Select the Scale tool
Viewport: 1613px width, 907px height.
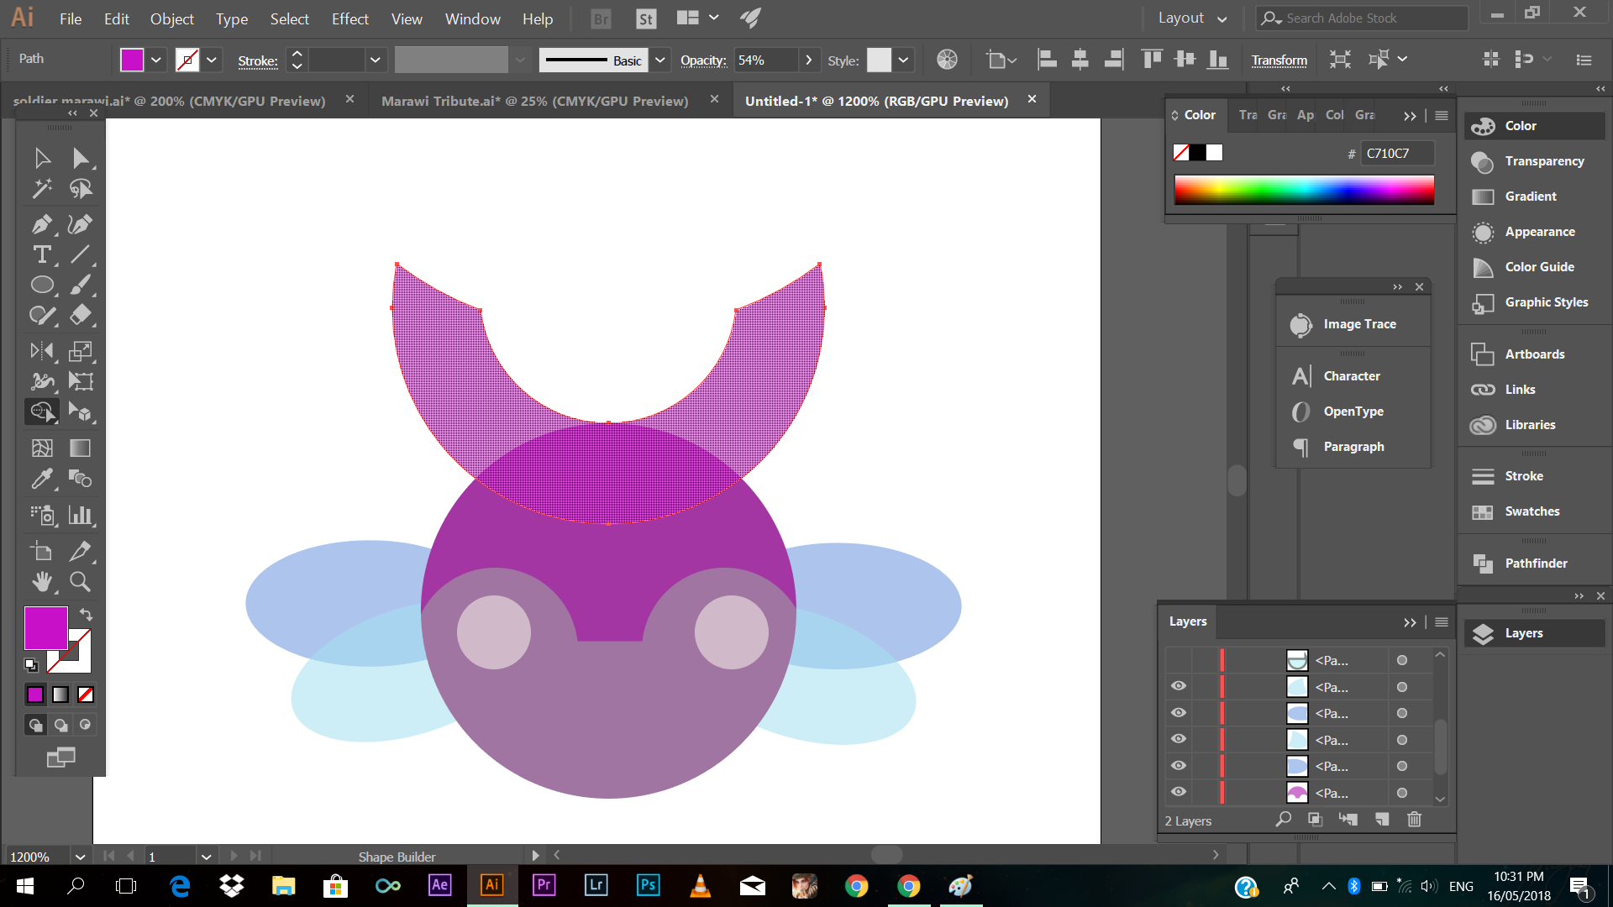pyautogui.click(x=81, y=351)
